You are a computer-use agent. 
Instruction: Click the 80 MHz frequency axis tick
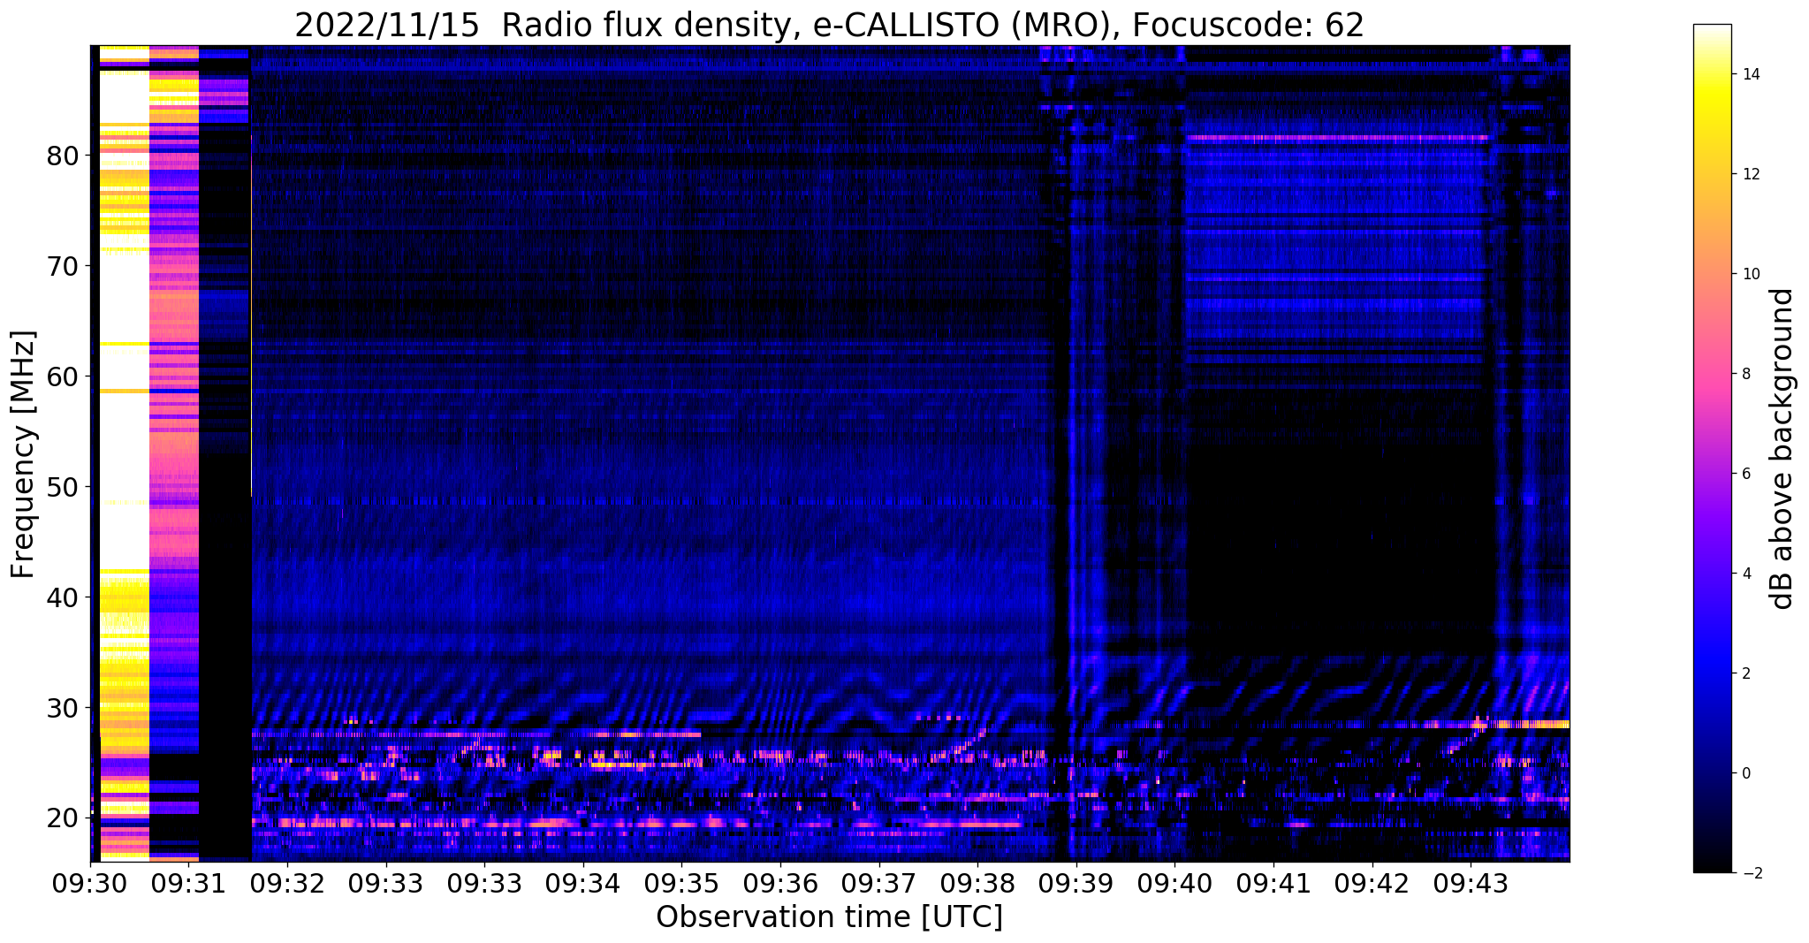(x=62, y=156)
